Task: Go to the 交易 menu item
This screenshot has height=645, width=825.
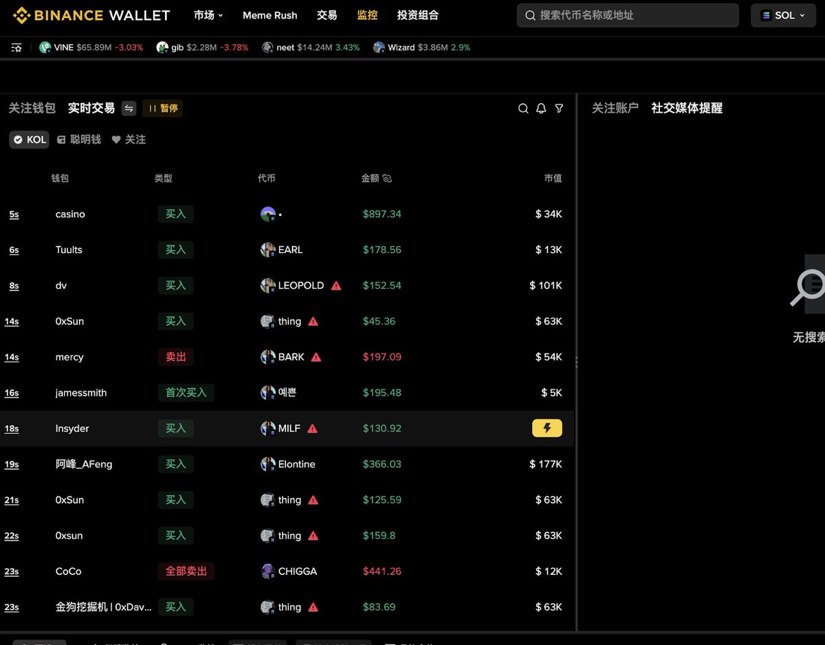Action: click(327, 15)
